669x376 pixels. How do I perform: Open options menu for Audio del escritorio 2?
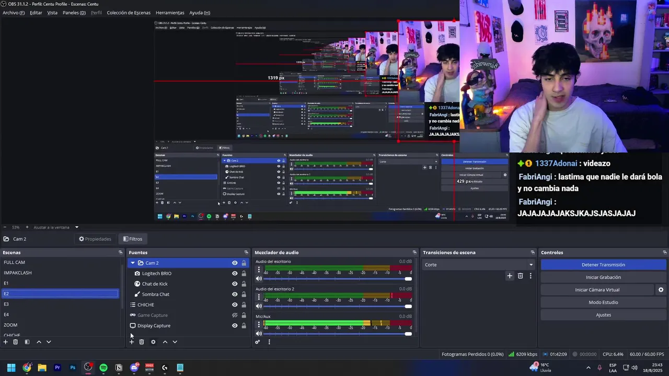pyautogui.click(x=259, y=298)
